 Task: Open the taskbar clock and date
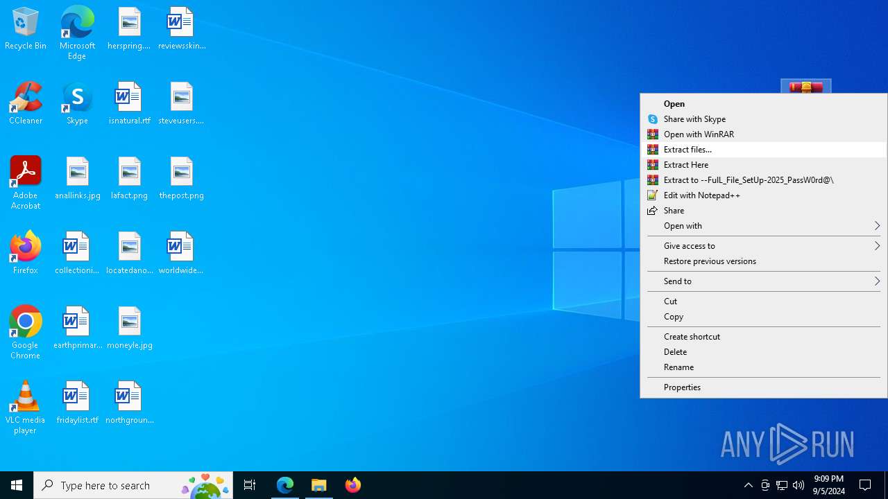pyautogui.click(x=829, y=485)
